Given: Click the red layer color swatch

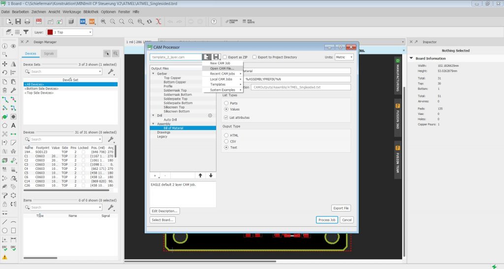Looking at the screenshot, I should point(50,32).
